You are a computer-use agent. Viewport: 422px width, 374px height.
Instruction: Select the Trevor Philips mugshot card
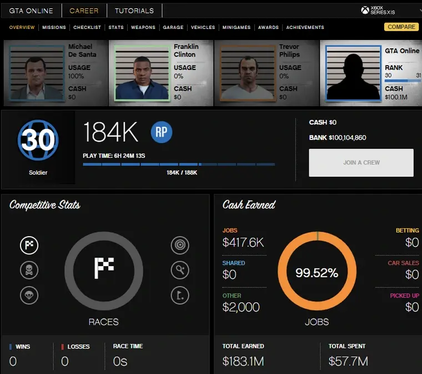[x=267, y=73]
